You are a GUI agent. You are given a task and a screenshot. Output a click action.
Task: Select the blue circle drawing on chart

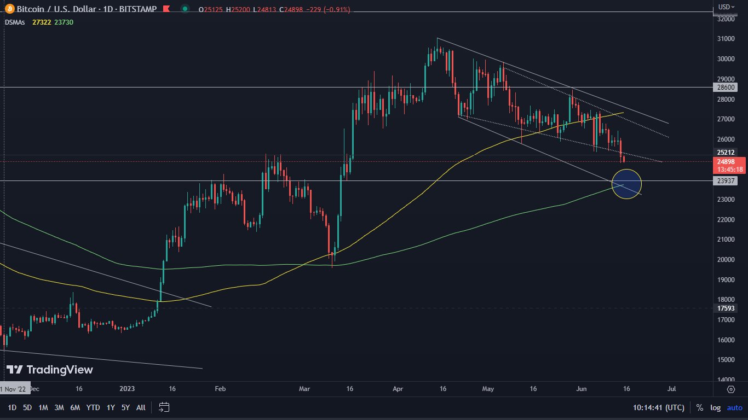click(x=626, y=184)
